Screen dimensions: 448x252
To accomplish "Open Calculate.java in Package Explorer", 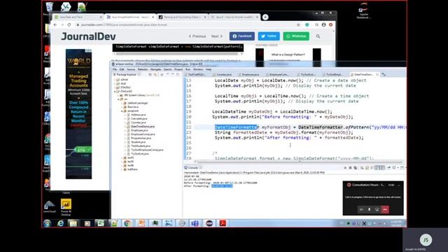I will tap(139, 118).
